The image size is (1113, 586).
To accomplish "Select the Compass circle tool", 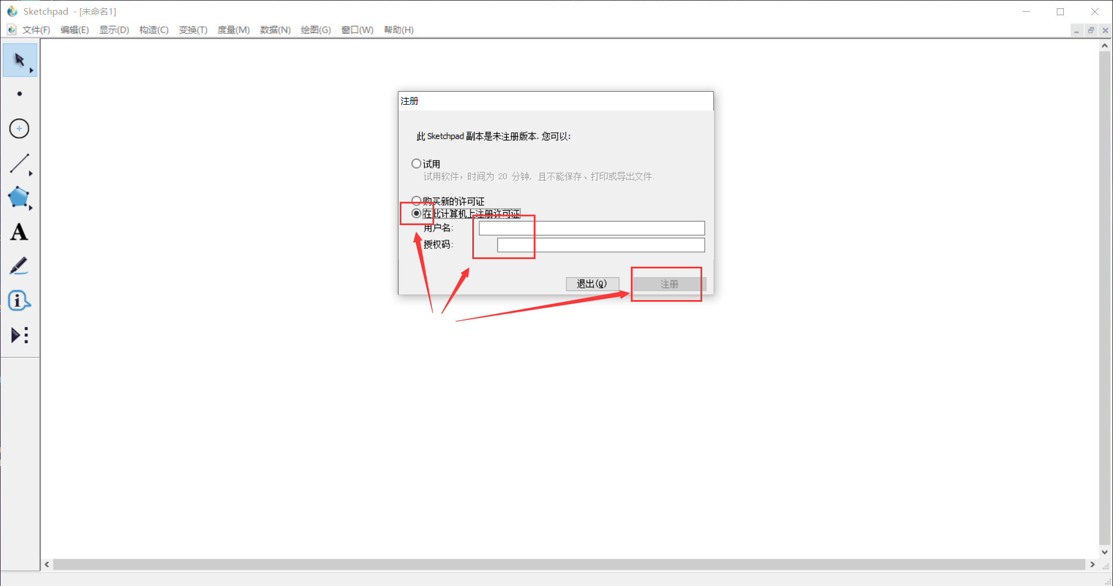I will tap(19, 129).
